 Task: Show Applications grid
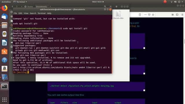coord(4,100)
